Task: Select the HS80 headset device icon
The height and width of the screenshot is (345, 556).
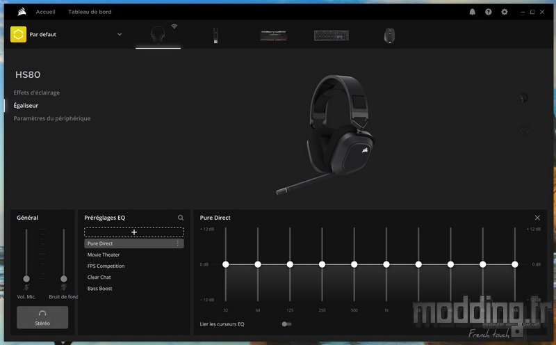Action: tap(158, 35)
